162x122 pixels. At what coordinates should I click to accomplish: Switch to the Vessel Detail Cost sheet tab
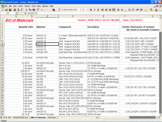point(21,118)
